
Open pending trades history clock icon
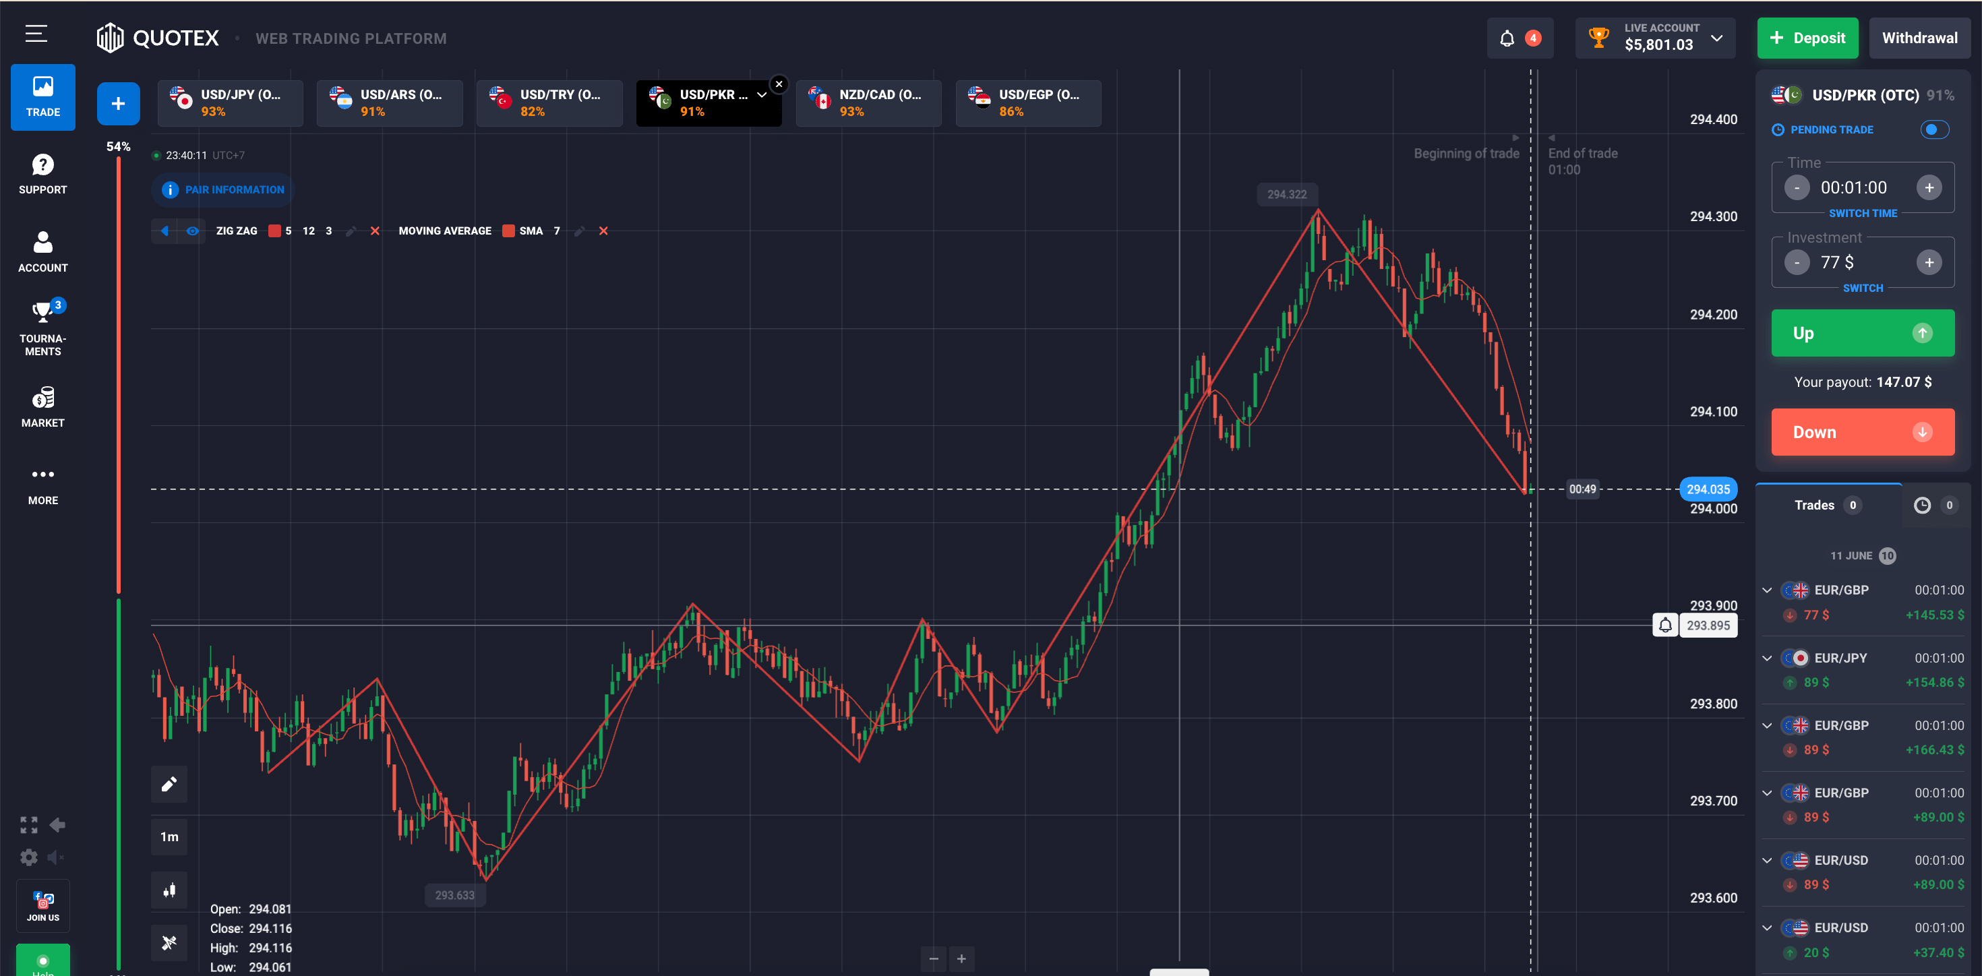click(x=1922, y=506)
